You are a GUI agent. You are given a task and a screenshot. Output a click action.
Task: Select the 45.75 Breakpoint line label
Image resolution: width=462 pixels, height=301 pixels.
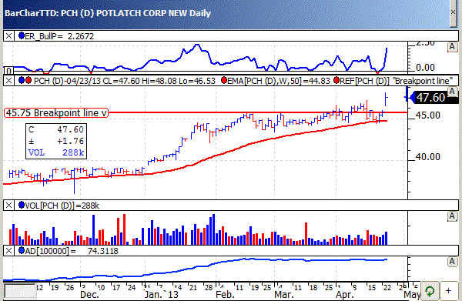coord(56,113)
